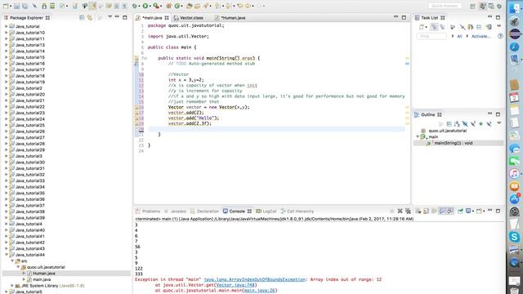The width and height of the screenshot is (523, 294).
Task: Toggle Show Console on Standard Error change
Action: click(449, 211)
